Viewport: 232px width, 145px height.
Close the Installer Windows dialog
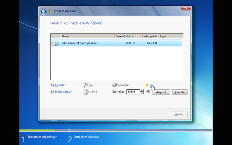[x=186, y=8]
